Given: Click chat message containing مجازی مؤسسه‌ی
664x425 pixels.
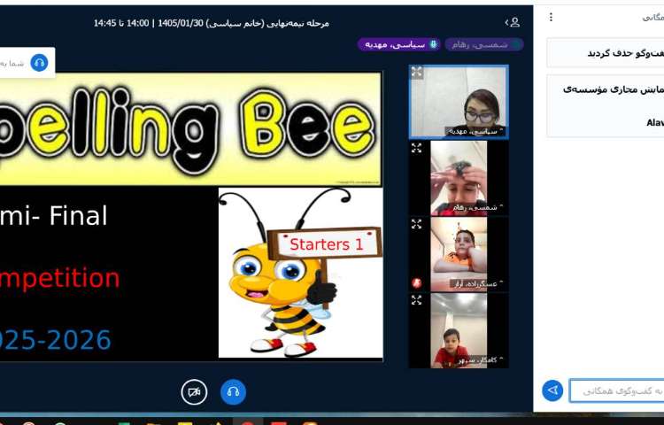Looking at the screenshot, I should [x=606, y=106].
